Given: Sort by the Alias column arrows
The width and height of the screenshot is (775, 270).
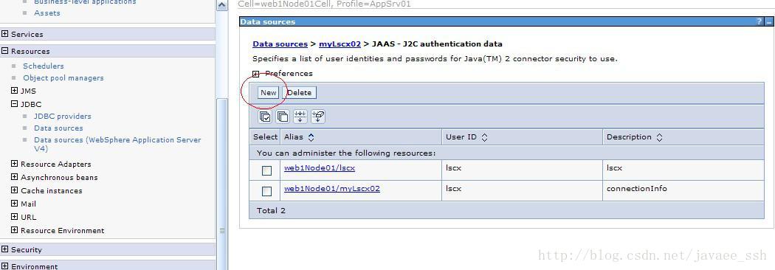Looking at the screenshot, I should click(311, 137).
